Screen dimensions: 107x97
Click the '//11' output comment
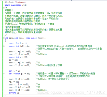click(38, 52)
